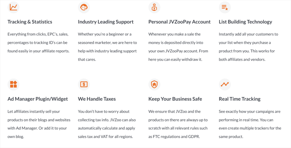Select the Ad Manager Plugin/Widget heading
This screenshot has width=291, height=148.
(38, 99)
